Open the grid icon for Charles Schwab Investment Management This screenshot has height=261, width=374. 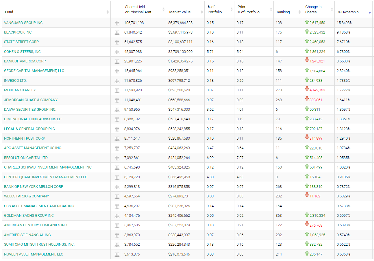coord(117,168)
